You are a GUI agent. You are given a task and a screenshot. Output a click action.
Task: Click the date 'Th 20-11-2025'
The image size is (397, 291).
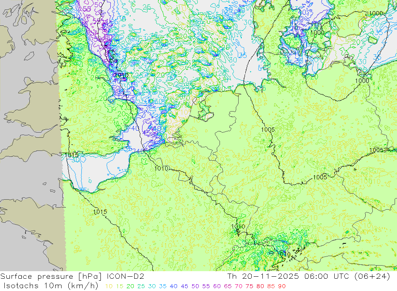pos(263,276)
